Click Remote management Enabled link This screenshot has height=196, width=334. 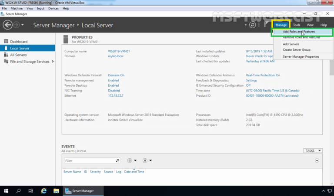114,80
